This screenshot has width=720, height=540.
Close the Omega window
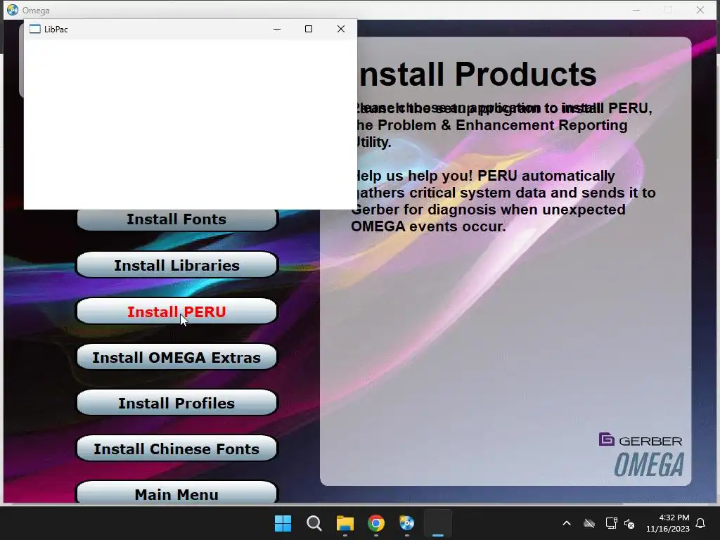click(700, 10)
